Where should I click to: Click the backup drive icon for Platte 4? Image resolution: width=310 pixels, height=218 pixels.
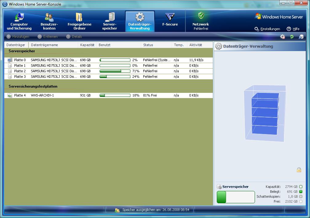(x=10, y=95)
